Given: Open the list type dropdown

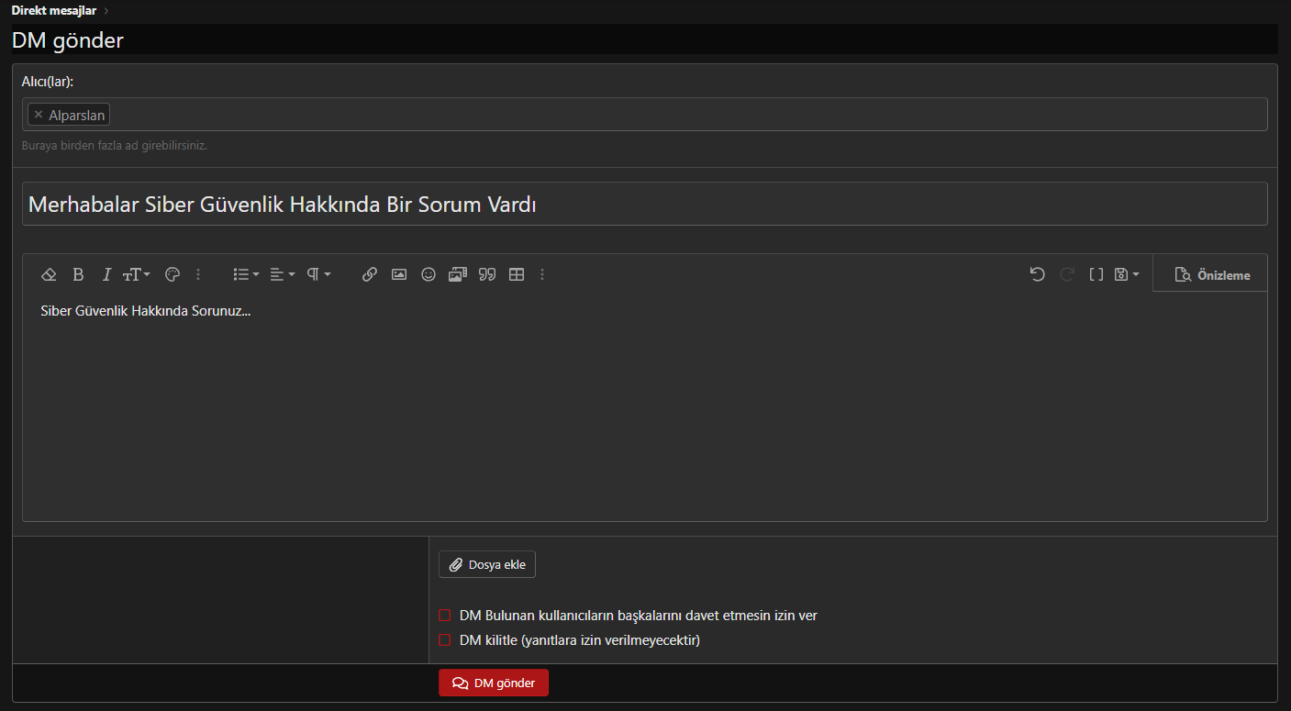Looking at the screenshot, I should click(x=246, y=274).
